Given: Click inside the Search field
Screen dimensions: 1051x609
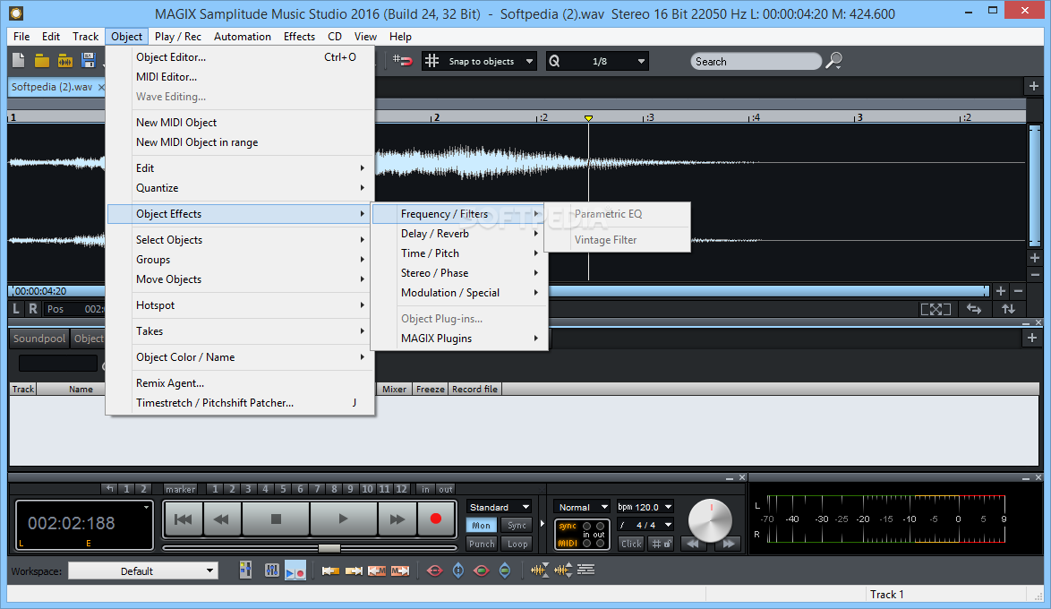Looking at the screenshot, I should tap(756, 61).
